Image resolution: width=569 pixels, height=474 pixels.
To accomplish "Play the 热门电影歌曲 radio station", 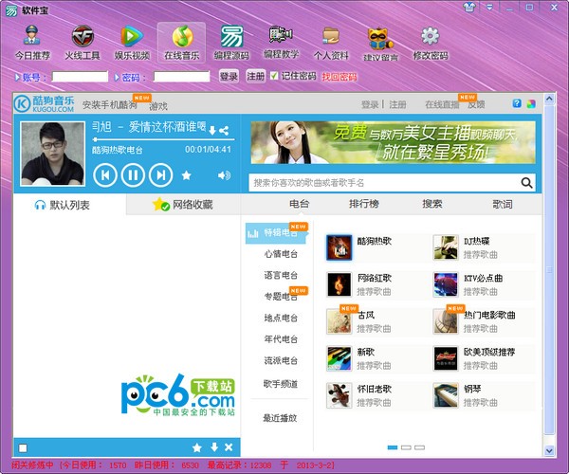I will click(x=446, y=321).
